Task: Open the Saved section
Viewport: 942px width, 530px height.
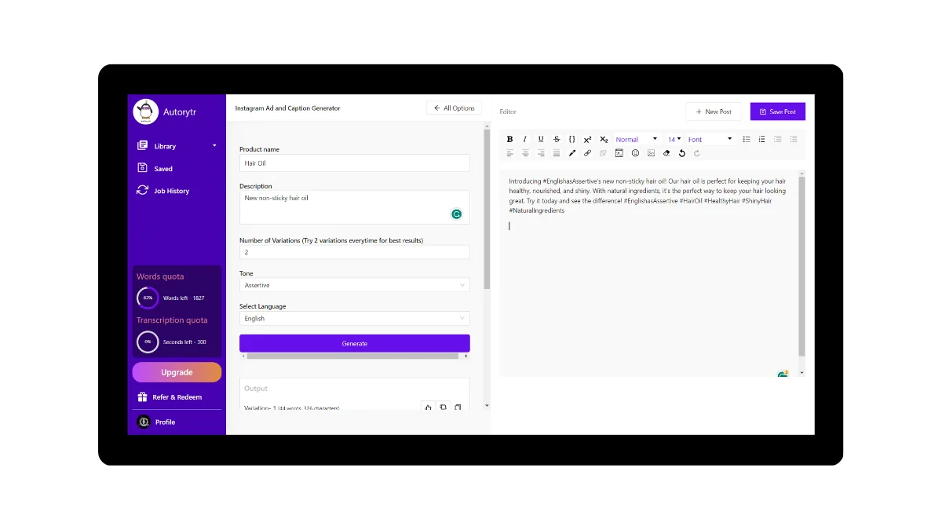Action: point(155,168)
